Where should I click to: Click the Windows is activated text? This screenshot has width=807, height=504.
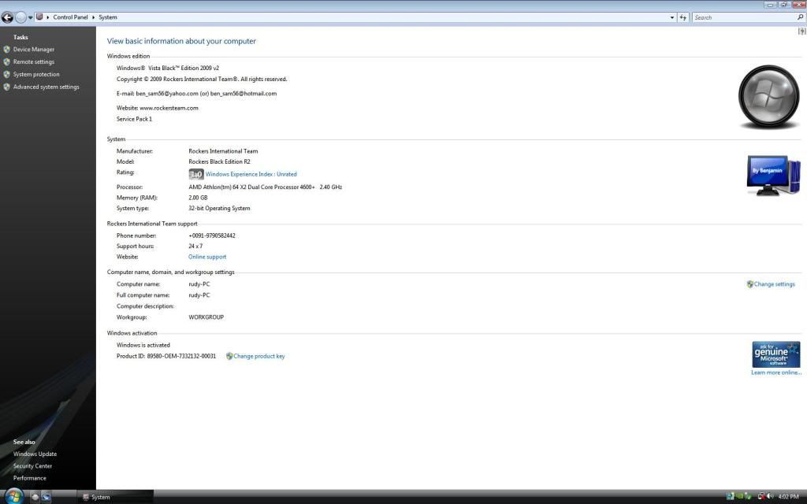click(143, 345)
